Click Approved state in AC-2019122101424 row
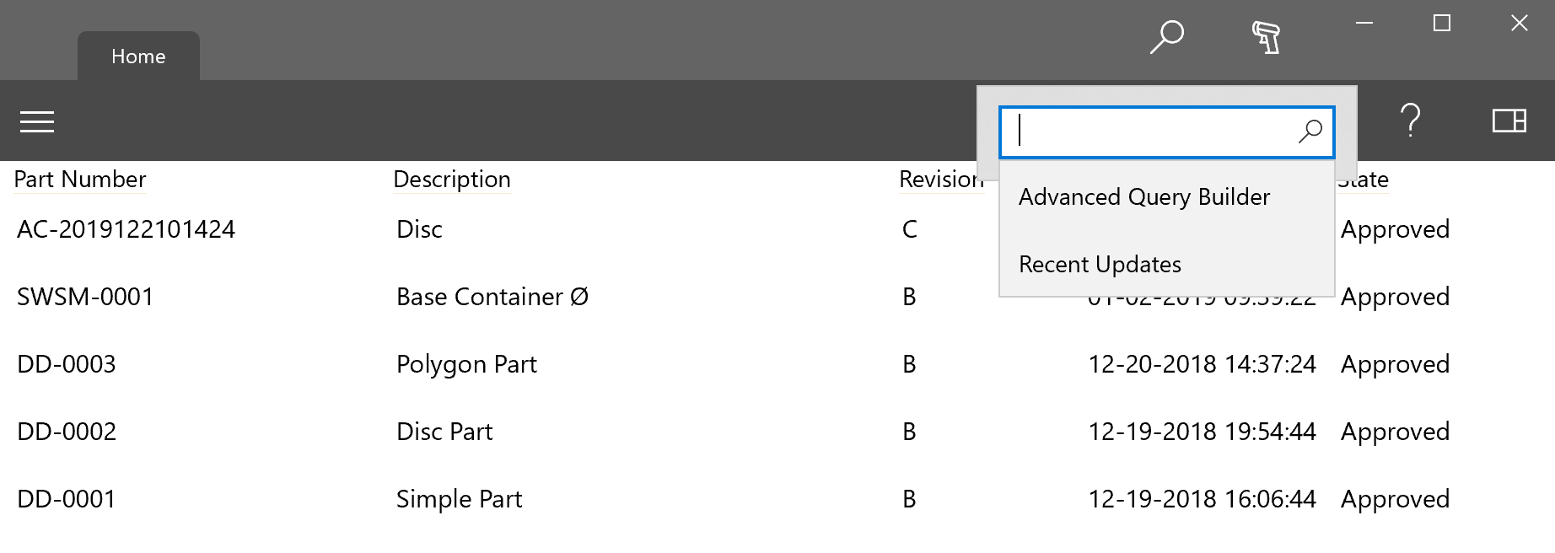This screenshot has height=553, width=1555. [x=1395, y=230]
